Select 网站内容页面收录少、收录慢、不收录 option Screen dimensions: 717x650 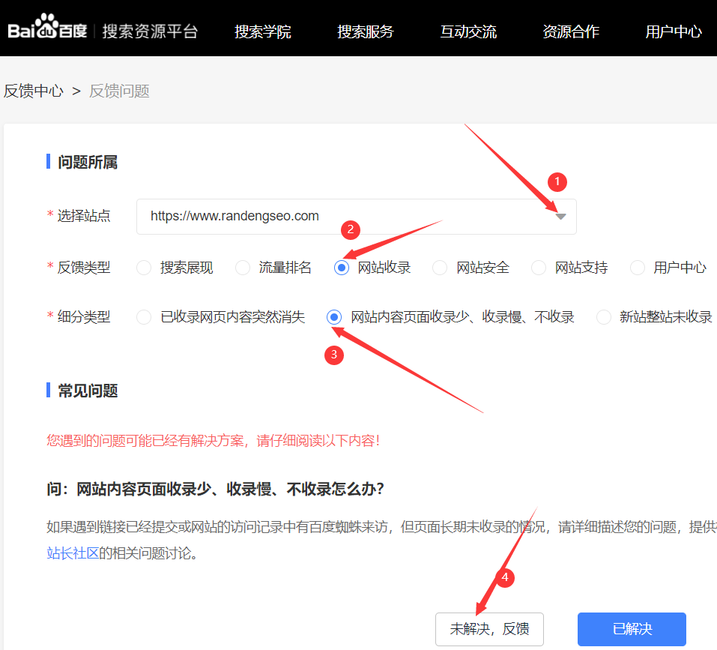(x=335, y=317)
